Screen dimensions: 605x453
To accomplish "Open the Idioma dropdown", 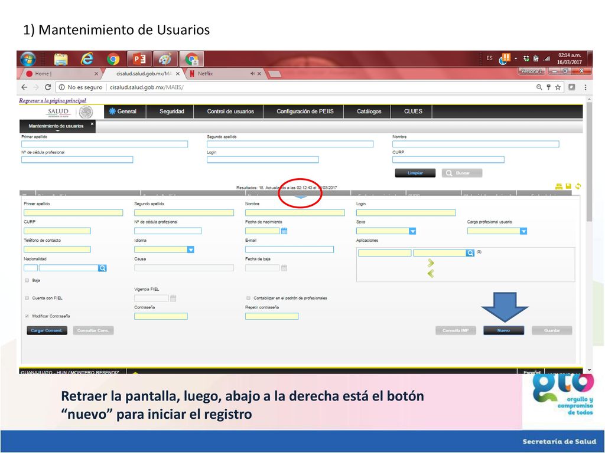I will click(191, 250).
